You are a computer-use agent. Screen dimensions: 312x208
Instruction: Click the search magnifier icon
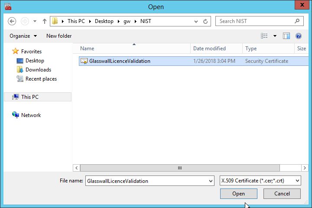[297, 21]
